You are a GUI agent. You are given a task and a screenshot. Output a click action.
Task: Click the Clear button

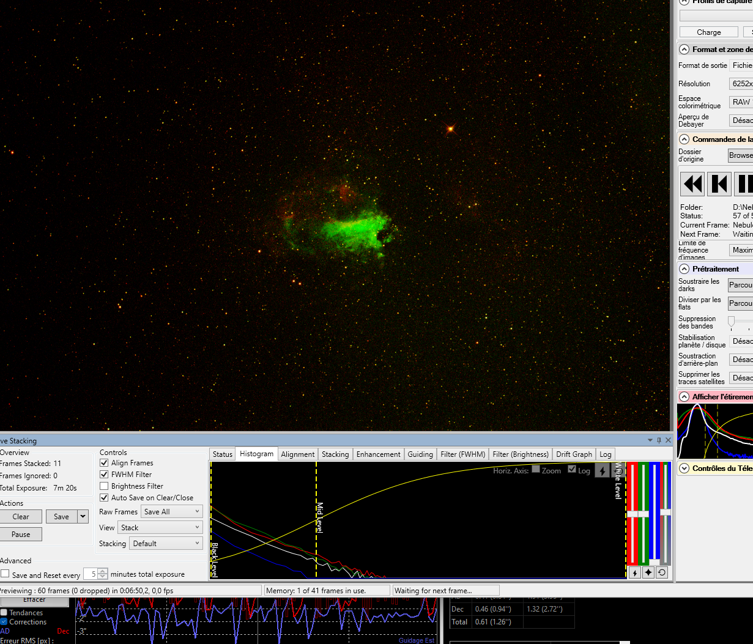[x=21, y=517]
